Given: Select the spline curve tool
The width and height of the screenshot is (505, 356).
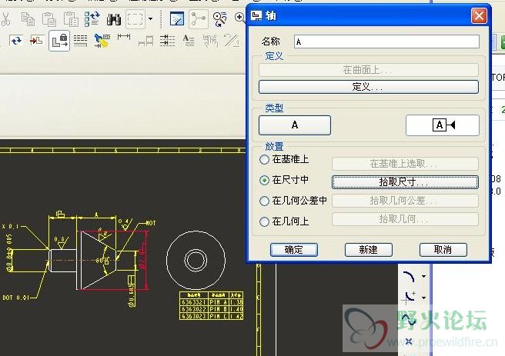Looking at the screenshot, I should [408, 320].
